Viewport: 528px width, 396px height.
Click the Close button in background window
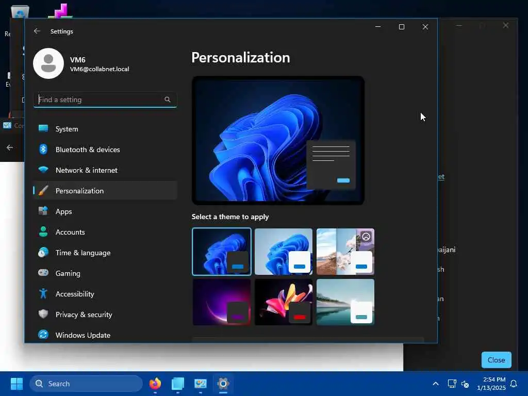pyautogui.click(x=497, y=360)
